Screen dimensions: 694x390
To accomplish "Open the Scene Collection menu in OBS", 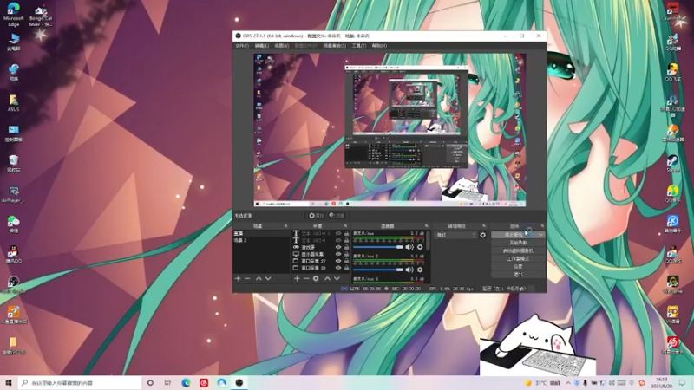I will coord(335,46).
